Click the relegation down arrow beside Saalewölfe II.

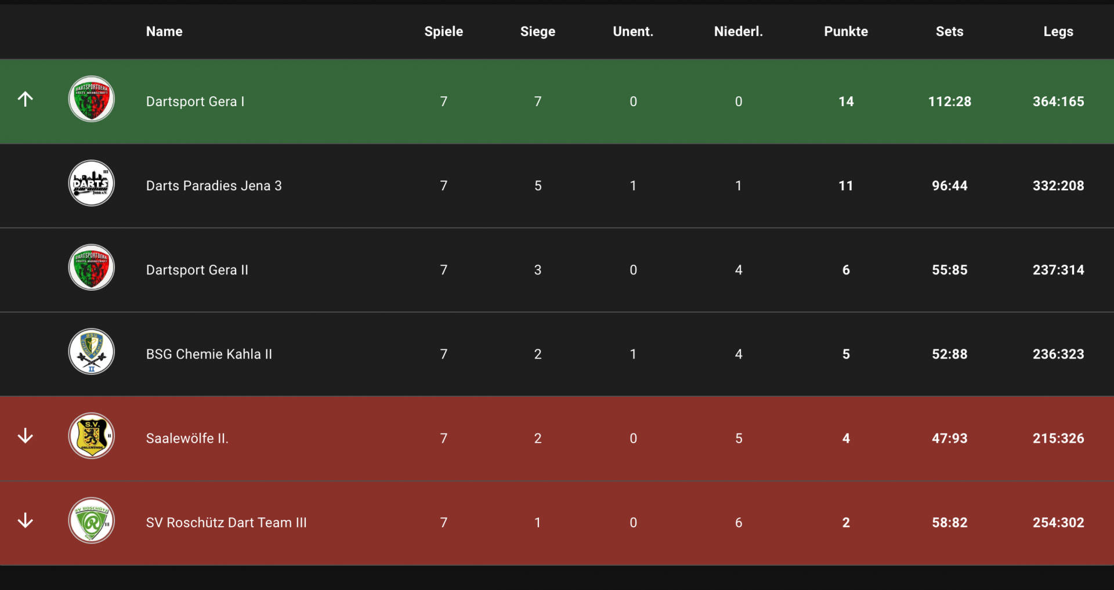click(25, 436)
